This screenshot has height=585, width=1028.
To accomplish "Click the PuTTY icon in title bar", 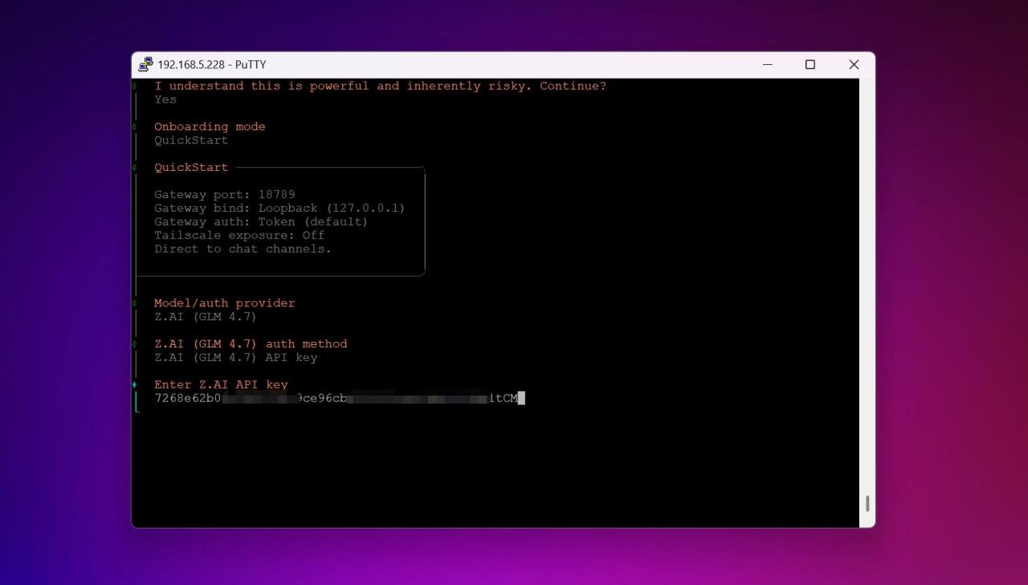I will tap(145, 65).
